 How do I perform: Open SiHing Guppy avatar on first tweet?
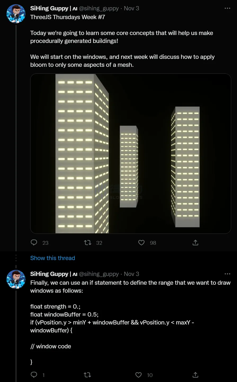point(16,14)
